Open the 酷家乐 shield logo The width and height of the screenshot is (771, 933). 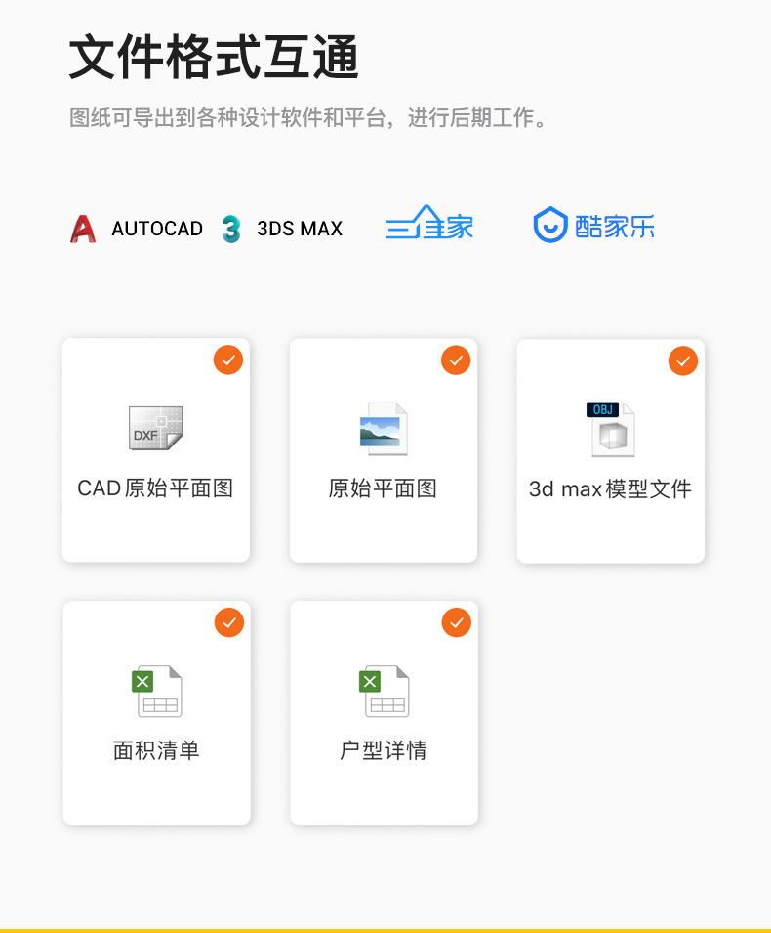click(550, 225)
